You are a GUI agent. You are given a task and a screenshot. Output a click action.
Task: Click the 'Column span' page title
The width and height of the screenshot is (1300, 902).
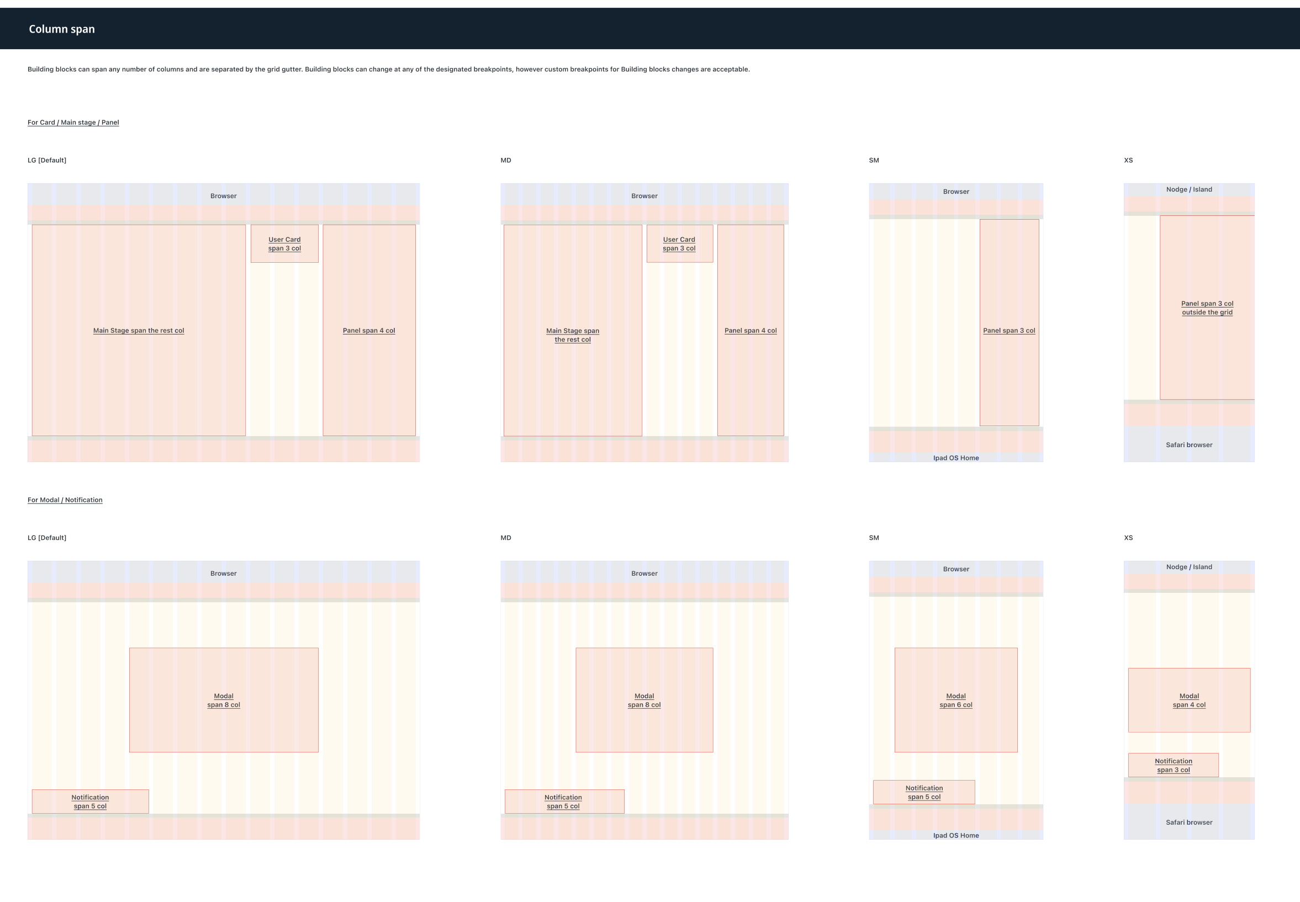tap(62, 29)
